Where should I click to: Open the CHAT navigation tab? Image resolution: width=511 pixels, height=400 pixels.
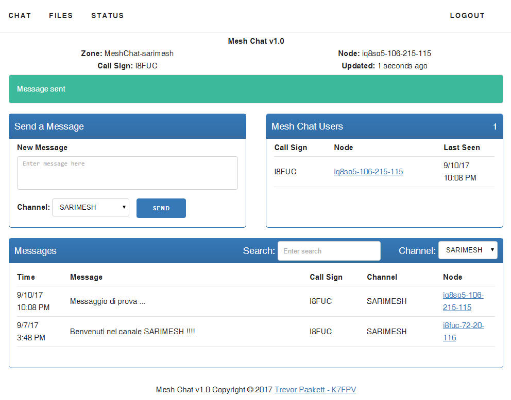[x=20, y=15]
